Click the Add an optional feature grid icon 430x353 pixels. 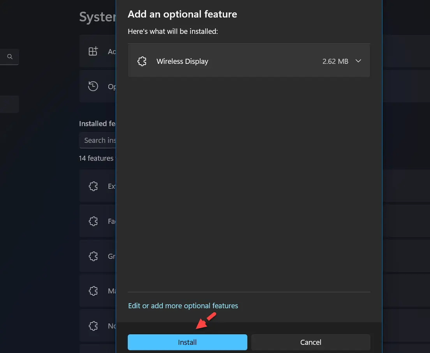93,51
